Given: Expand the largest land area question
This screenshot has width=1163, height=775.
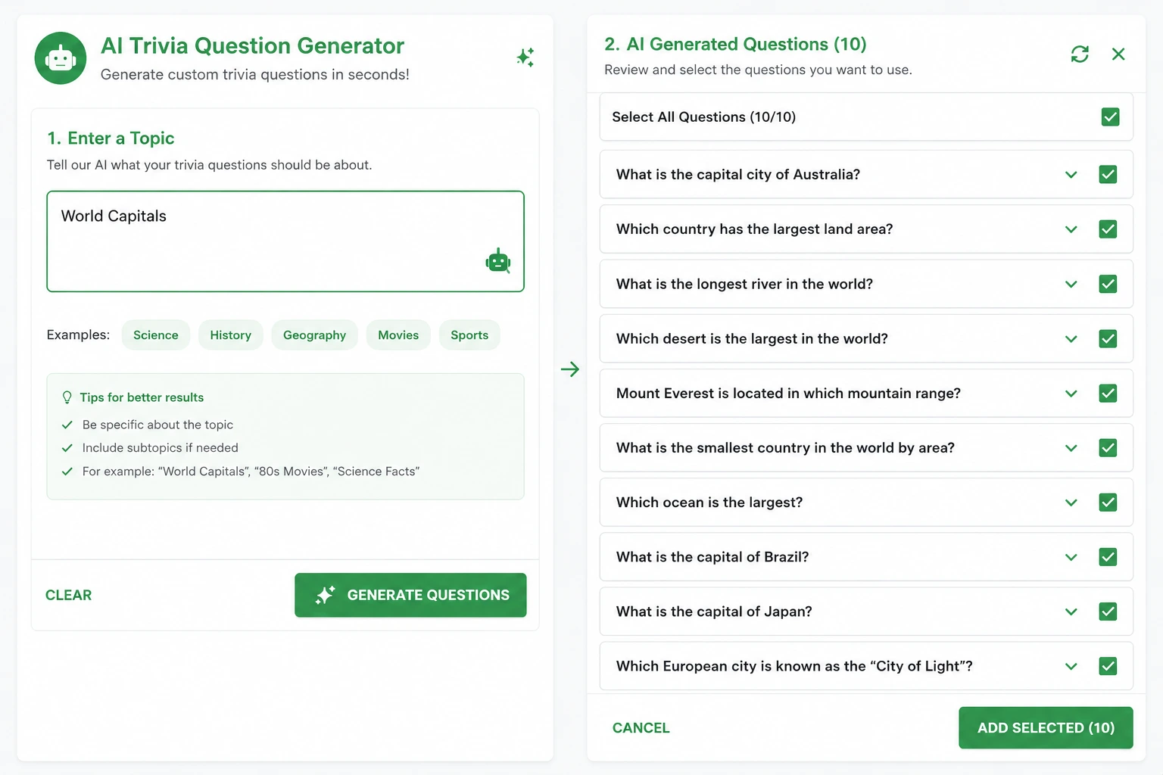Looking at the screenshot, I should pyautogui.click(x=1071, y=229).
